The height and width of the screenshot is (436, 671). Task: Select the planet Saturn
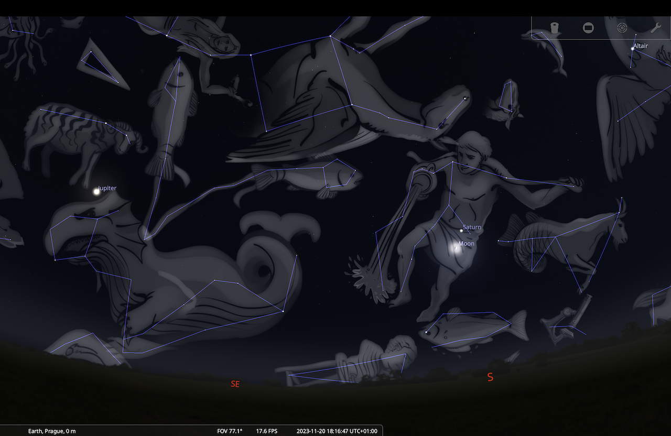[461, 231]
